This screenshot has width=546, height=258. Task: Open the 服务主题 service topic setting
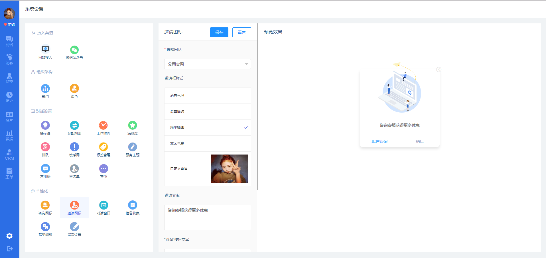(133, 150)
